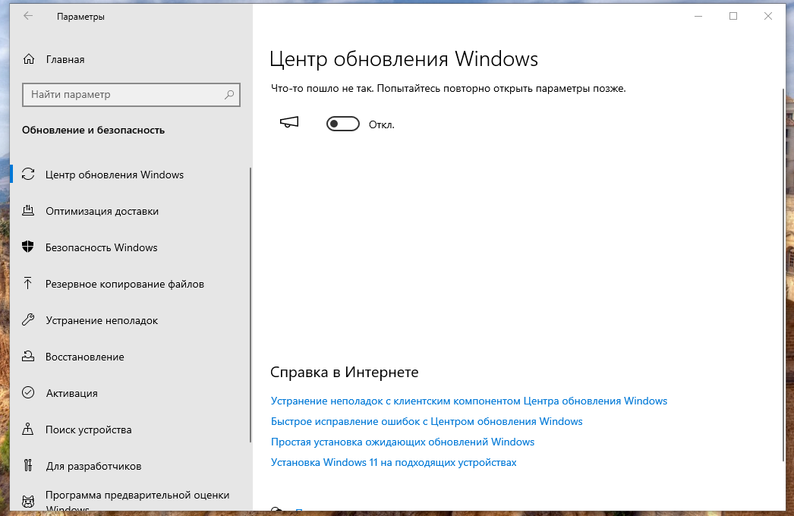Minimize the Параметры window
794x516 pixels.
(x=698, y=16)
